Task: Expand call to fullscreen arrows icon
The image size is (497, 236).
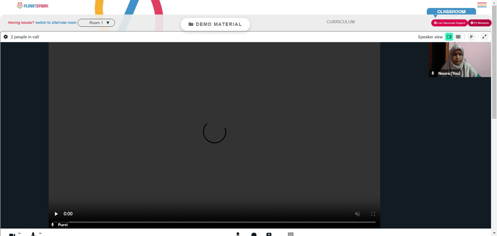Action: (484, 37)
